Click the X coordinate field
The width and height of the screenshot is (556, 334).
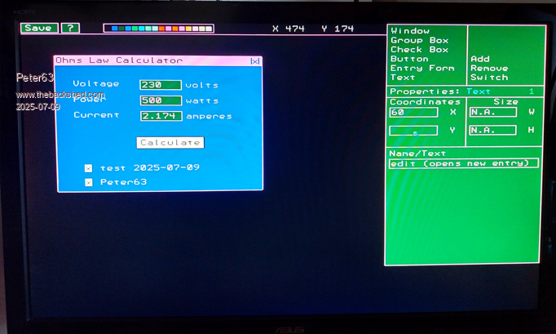pyautogui.click(x=413, y=112)
